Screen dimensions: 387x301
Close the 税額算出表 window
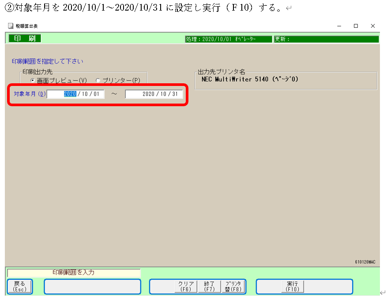coord(373,26)
